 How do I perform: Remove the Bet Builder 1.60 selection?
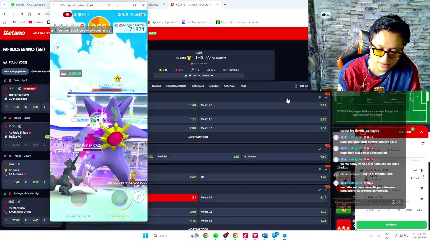(x=422, y=170)
